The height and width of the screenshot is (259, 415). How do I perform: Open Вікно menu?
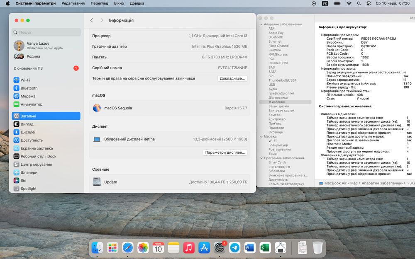[119, 3]
